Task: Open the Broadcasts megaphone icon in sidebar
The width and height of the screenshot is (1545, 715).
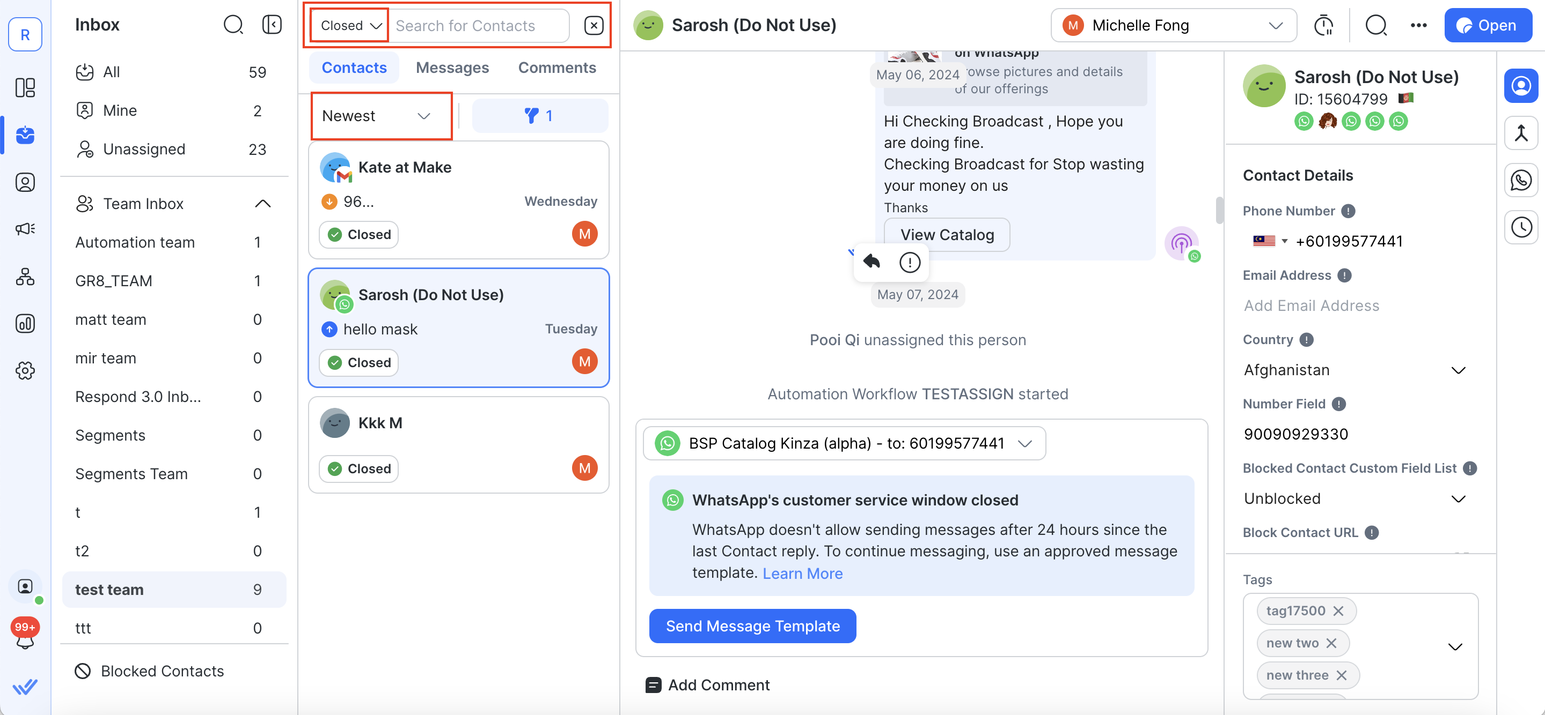Action: click(x=25, y=229)
